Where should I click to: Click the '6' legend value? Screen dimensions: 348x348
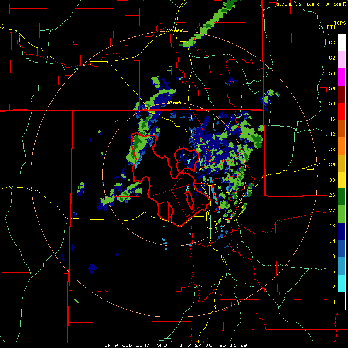[x=334, y=271]
